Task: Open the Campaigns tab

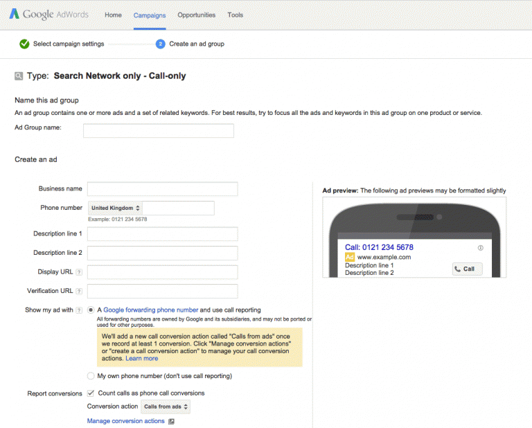Action: coord(150,15)
